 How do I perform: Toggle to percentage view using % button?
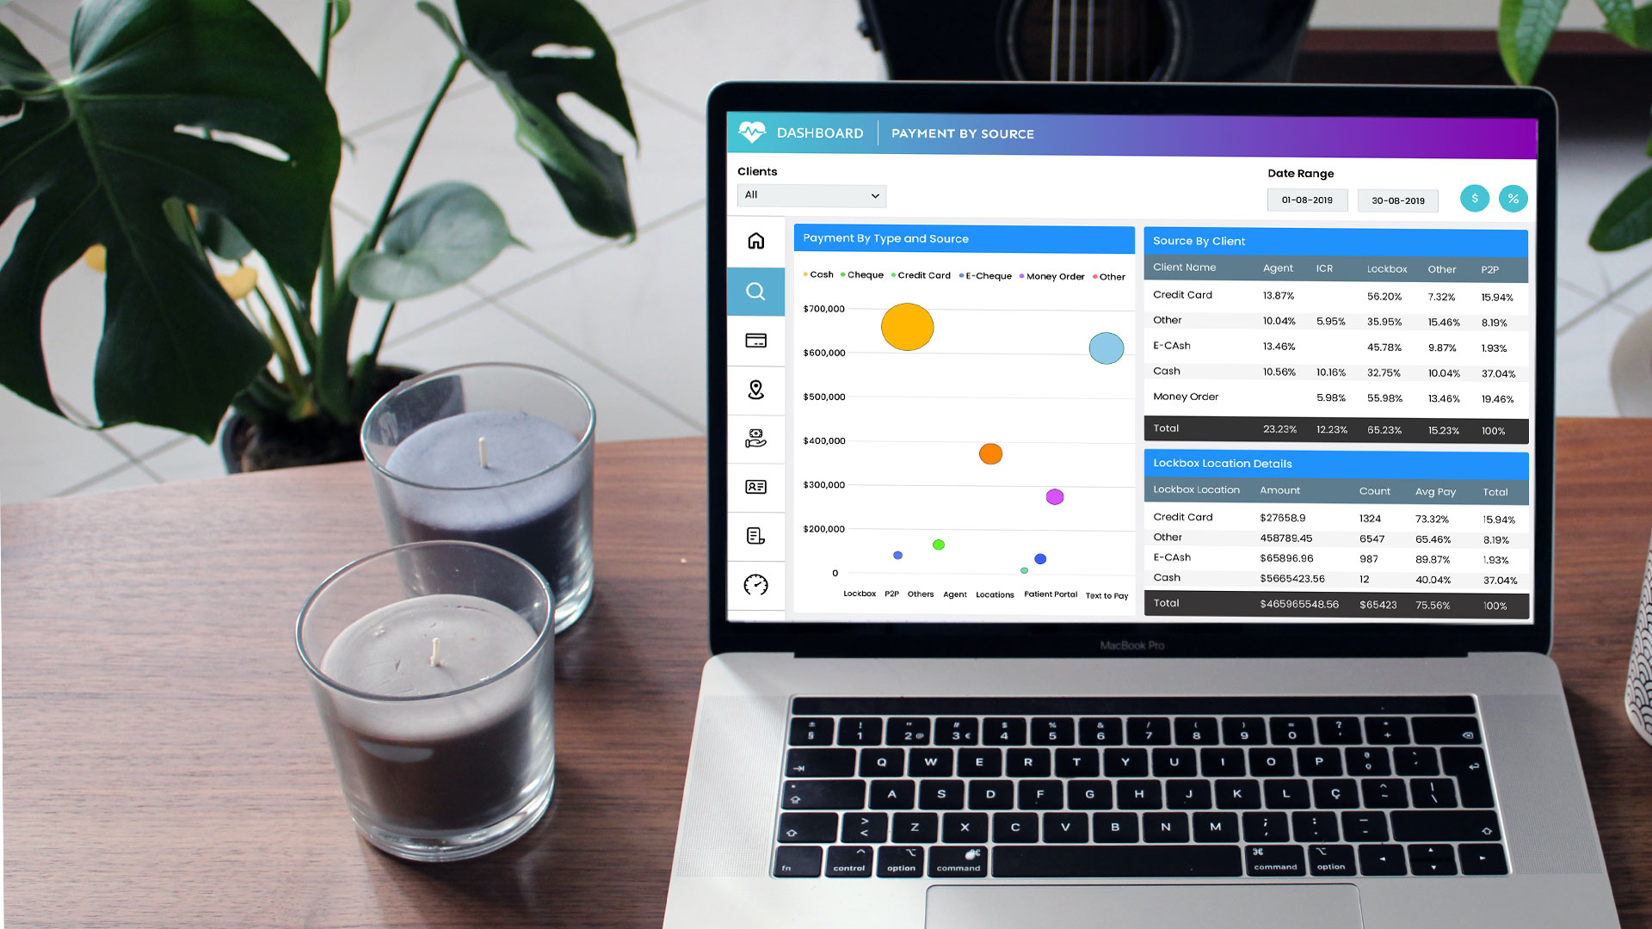point(1513,197)
